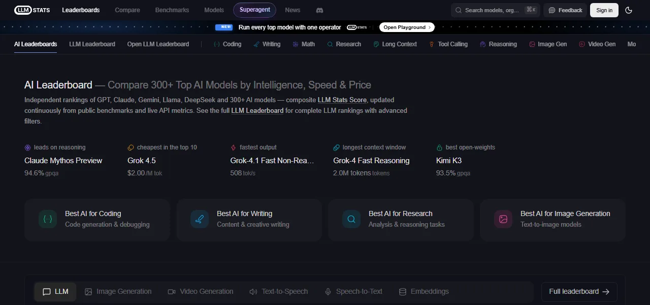
Task: Switch to the Text-to-Speech tab
Action: 278,292
